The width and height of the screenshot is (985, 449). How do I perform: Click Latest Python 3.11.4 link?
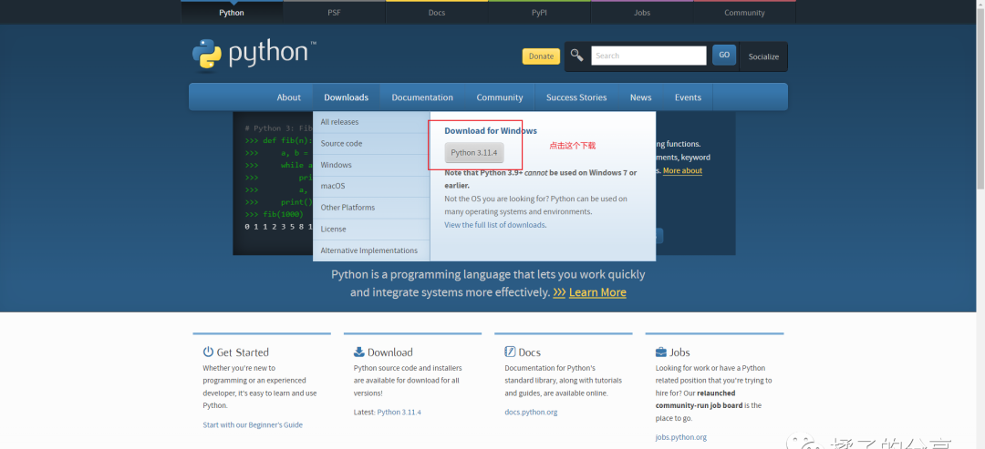[x=399, y=412]
